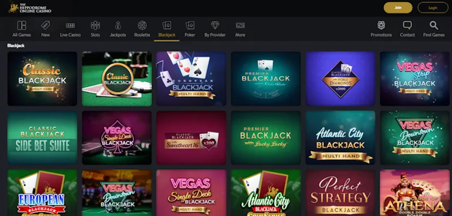Image resolution: width=452 pixels, height=216 pixels.
Task: Click the Blackjack section heading
Action: pos(16,46)
